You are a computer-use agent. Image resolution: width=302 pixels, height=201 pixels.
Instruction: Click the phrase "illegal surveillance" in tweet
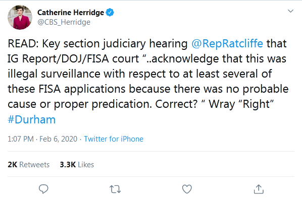(54, 74)
